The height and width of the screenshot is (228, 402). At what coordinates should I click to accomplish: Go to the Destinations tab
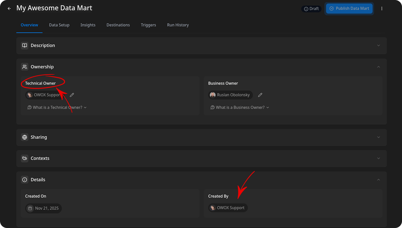118,25
